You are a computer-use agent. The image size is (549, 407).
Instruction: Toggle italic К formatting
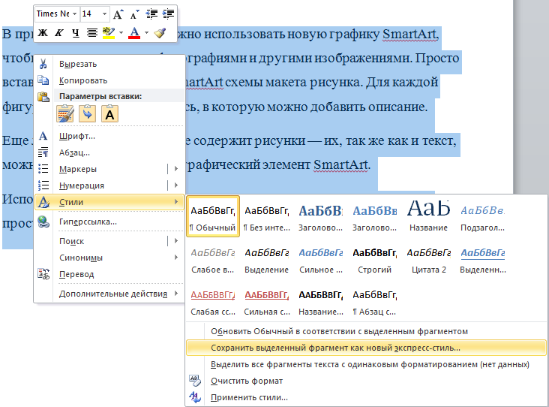[59, 32]
